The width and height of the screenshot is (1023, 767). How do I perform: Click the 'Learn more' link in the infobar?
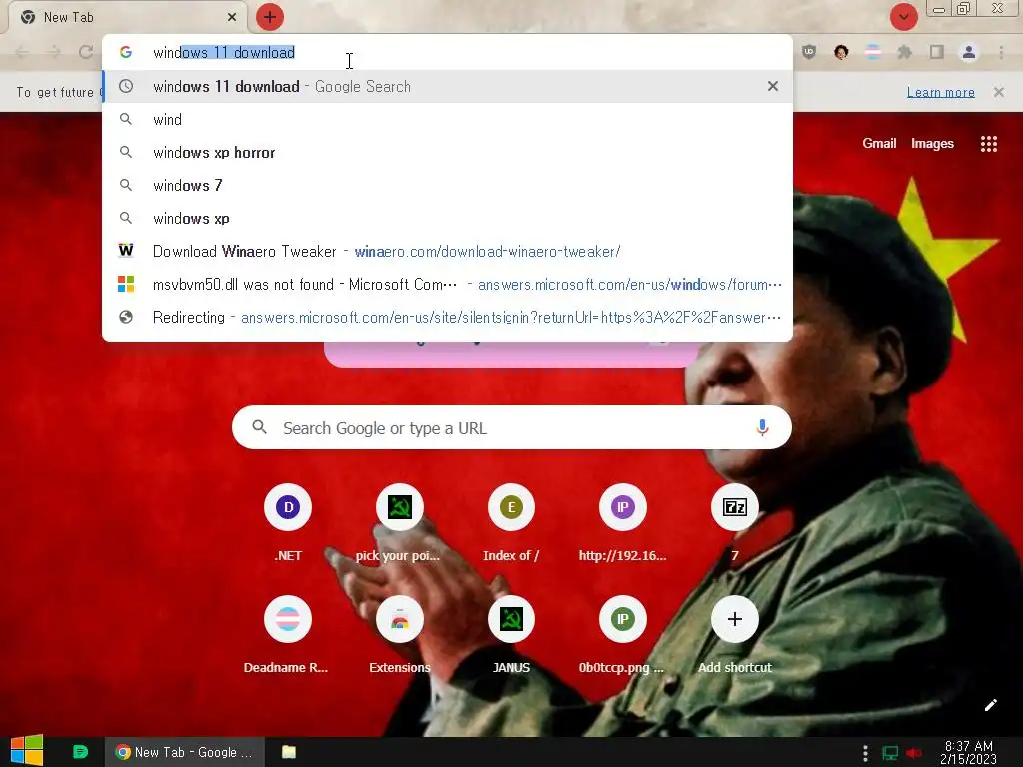point(941,92)
